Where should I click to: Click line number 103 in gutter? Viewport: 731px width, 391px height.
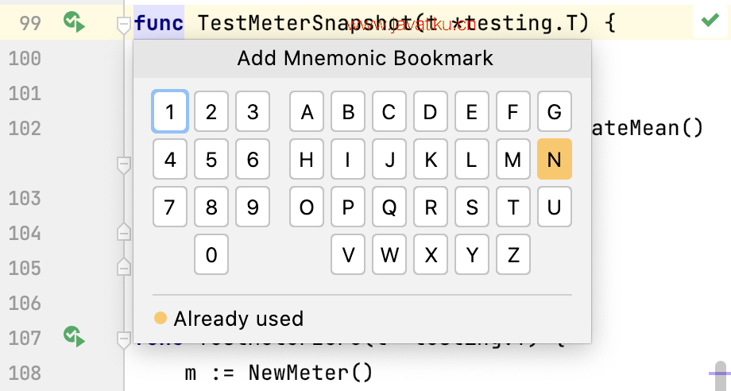point(25,198)
